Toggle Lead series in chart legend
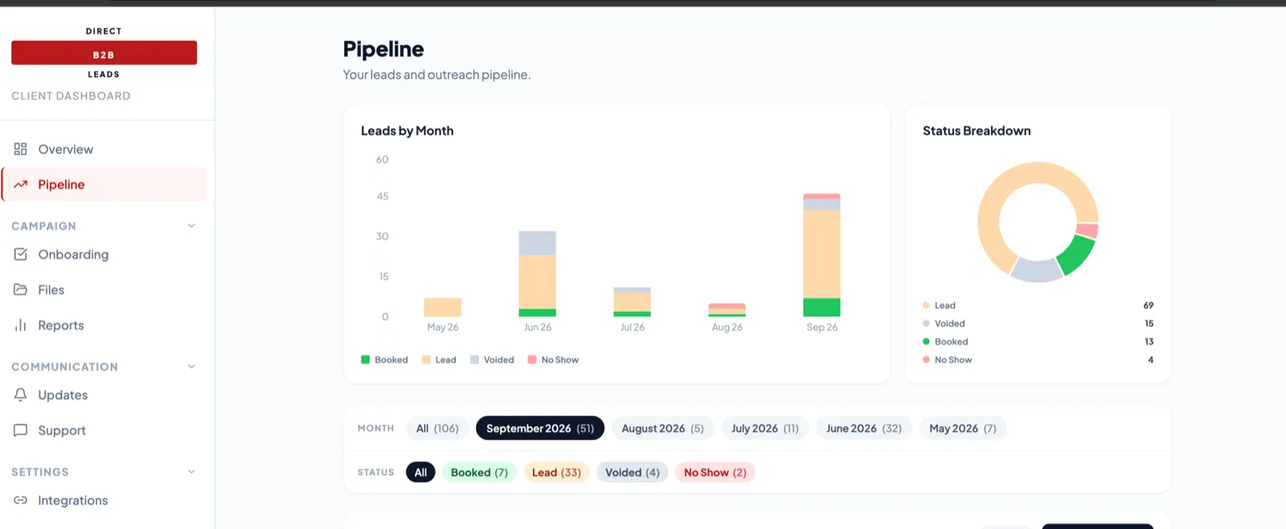 439,359
